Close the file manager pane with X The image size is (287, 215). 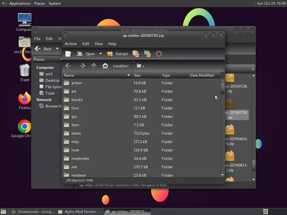[253, 69]
